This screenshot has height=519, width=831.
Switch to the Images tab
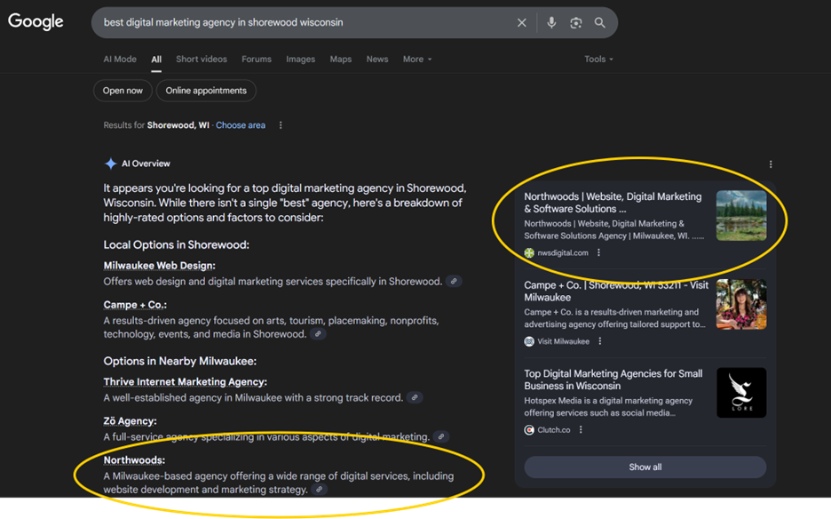300,60
